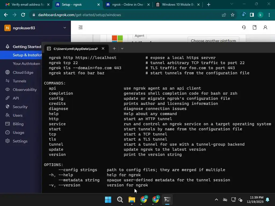Screen dimensions: 275x206
Task: Click the Observability eye icon
Action: click(8, 89)
